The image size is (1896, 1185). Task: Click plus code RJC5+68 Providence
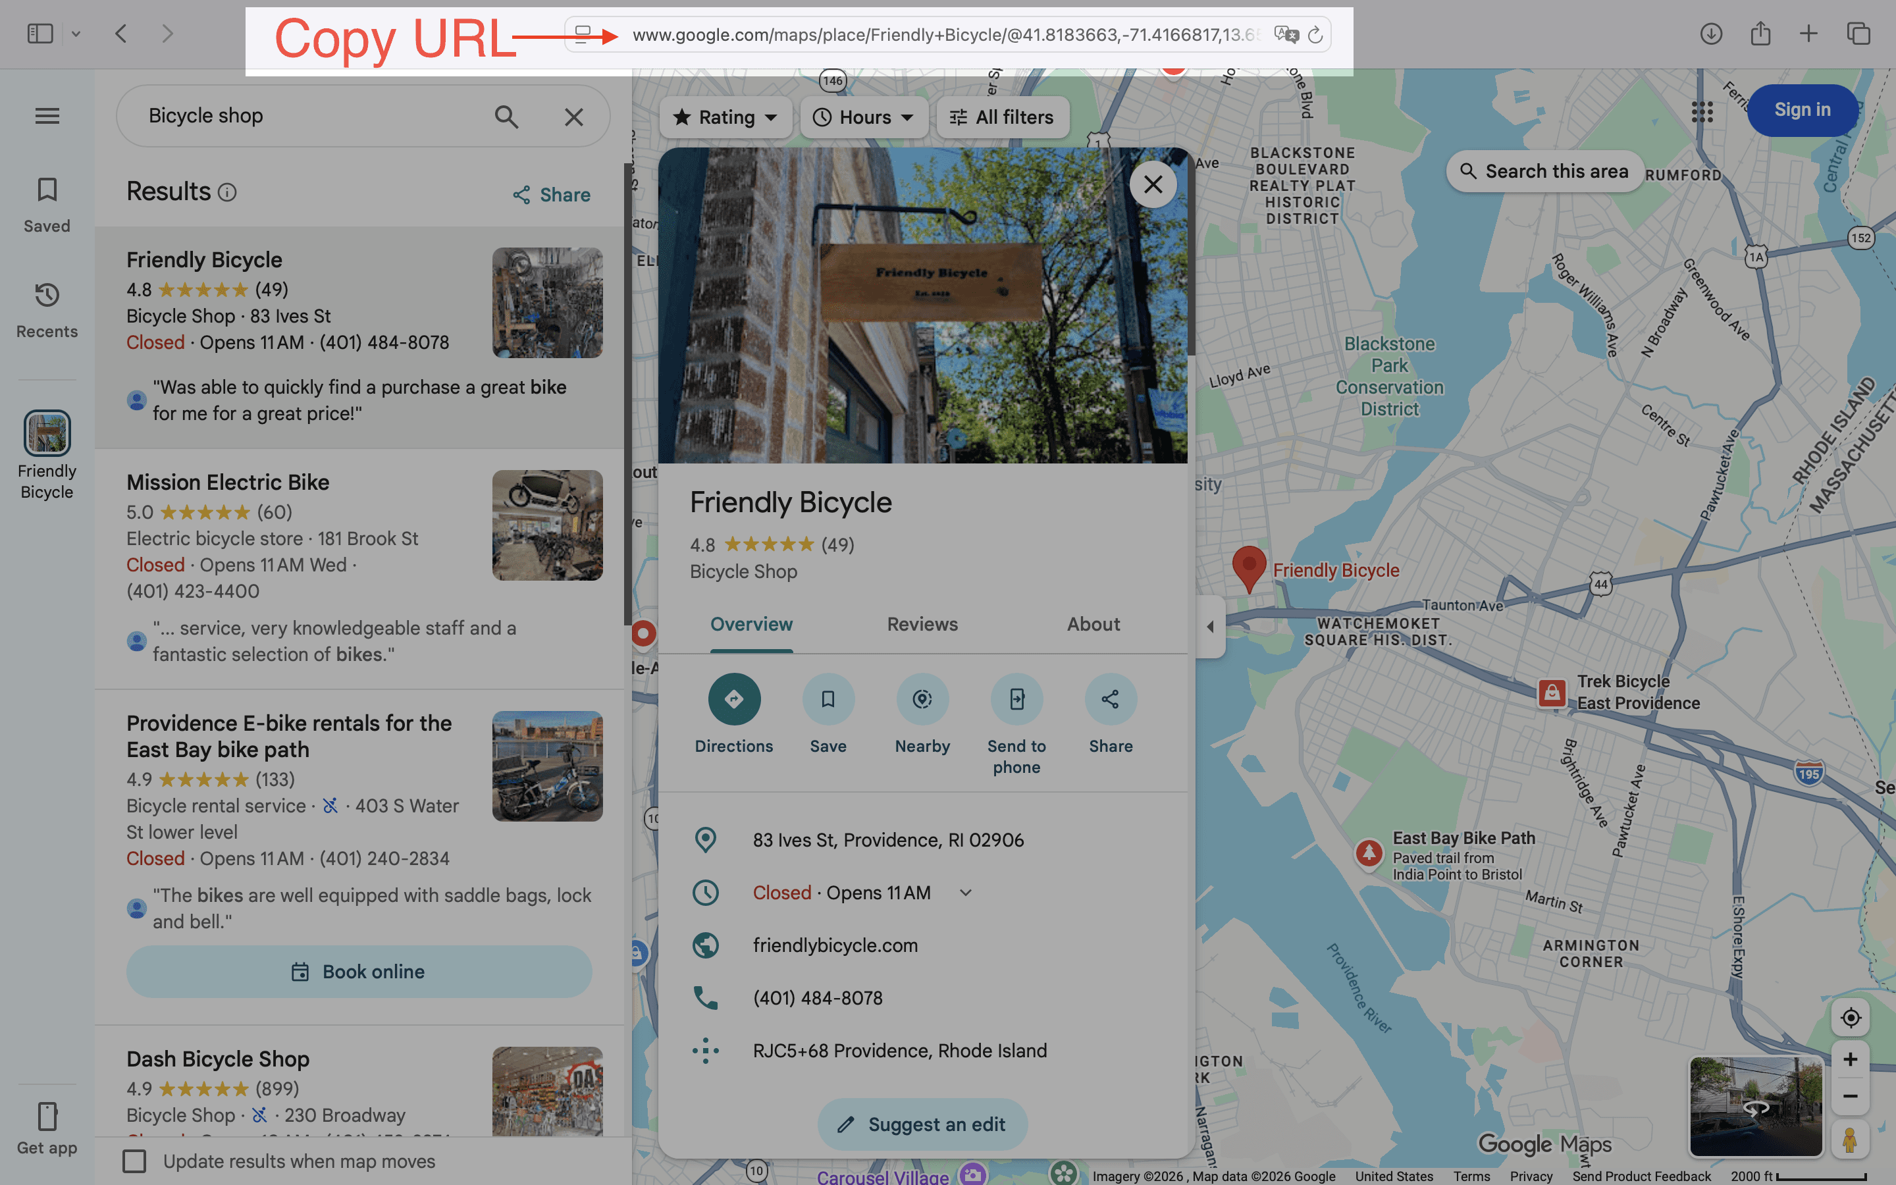899,1050
